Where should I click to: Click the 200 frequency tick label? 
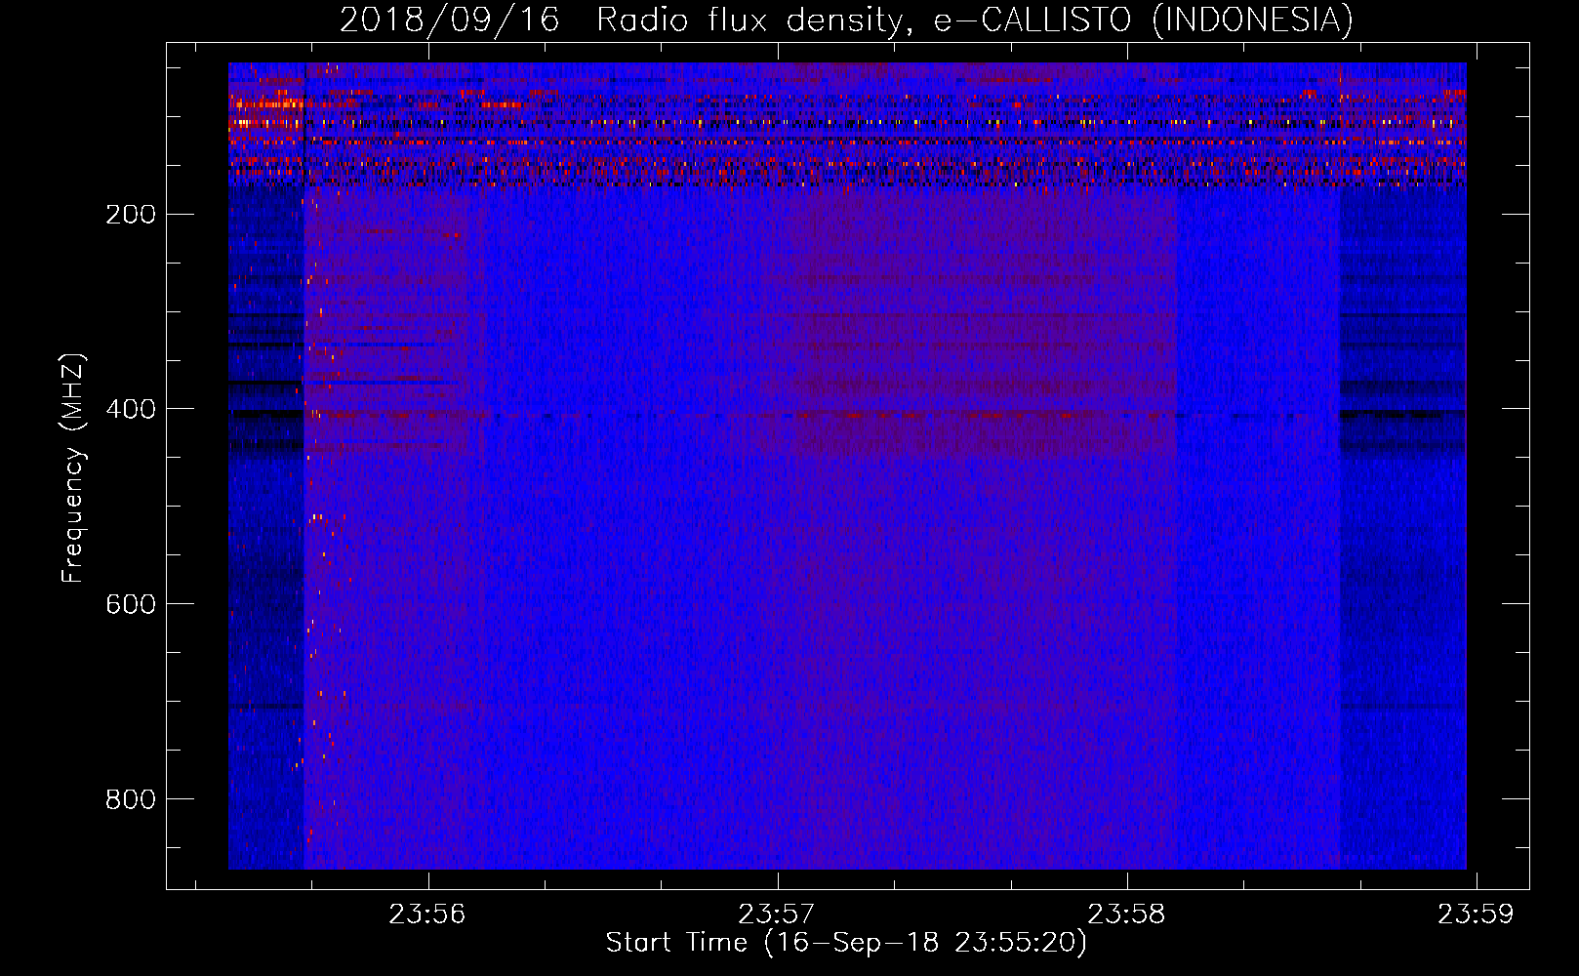pos(131,214)
